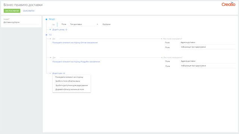Click the plus icon after Додати умову
The image size is (239, 134).
tap(66, 30)
